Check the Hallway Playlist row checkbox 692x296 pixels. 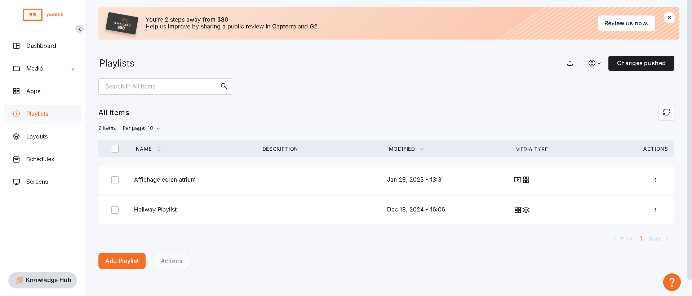tap(115, 210)
